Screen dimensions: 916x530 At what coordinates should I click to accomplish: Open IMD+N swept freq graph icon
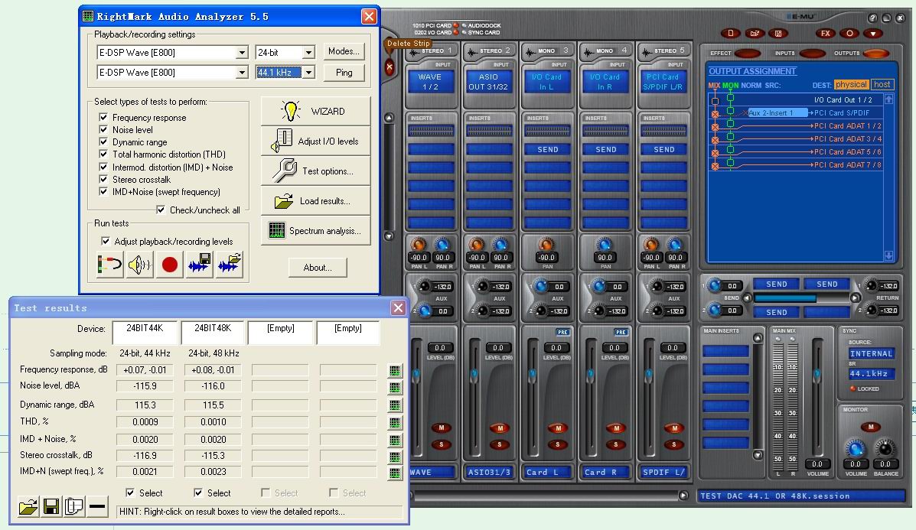[x=395, y=473]
